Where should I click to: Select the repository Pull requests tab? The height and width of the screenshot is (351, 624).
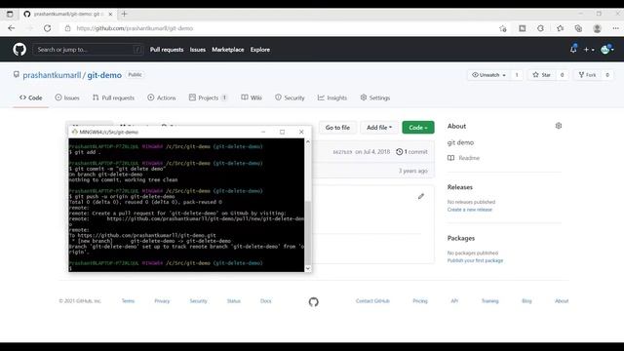pyautogui.click(x=113, y=97)
